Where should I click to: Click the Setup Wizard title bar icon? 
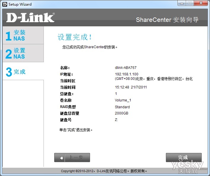tap(5, 4)
